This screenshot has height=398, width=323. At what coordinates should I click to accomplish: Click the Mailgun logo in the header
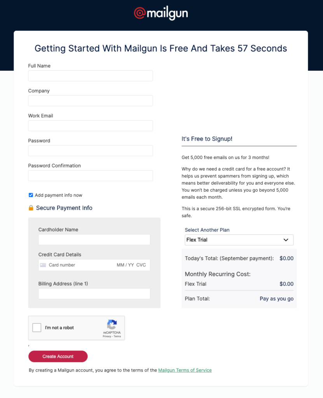click(x=161, y=13)
